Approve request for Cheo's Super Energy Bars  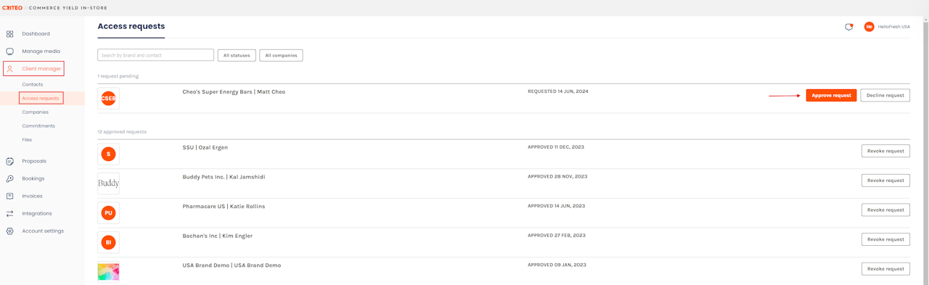(x=831, y=95)
